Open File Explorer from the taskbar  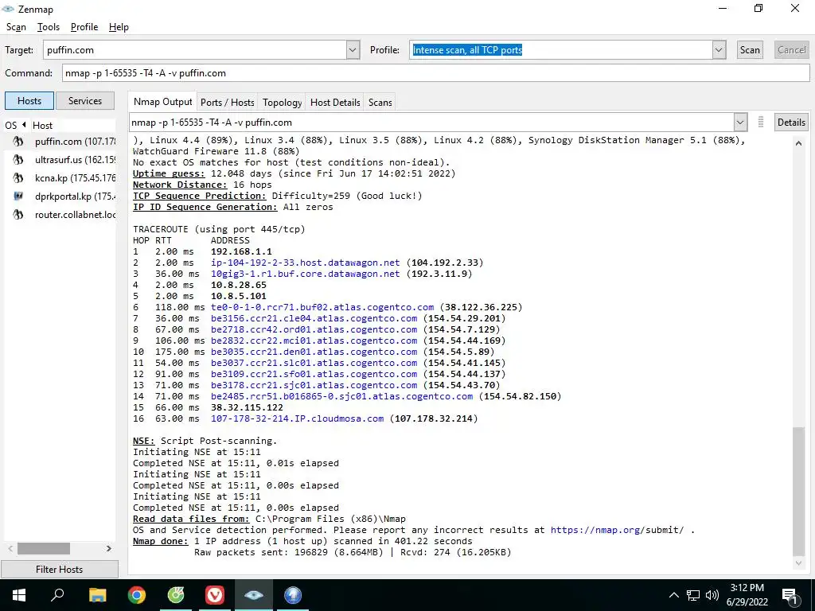tap(97, 595)
